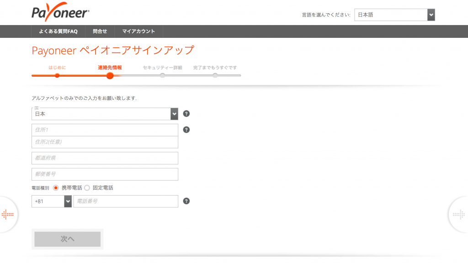The width and height of the screenshot is (468, 269).
Task: Go back with the left orange arrow
Action: [x=7, y=214]
